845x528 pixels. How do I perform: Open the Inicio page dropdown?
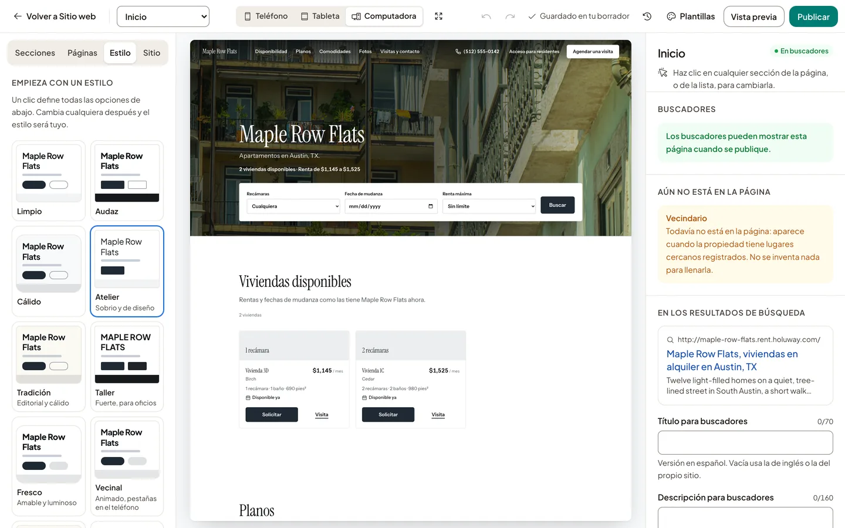(x=163, y=16)
